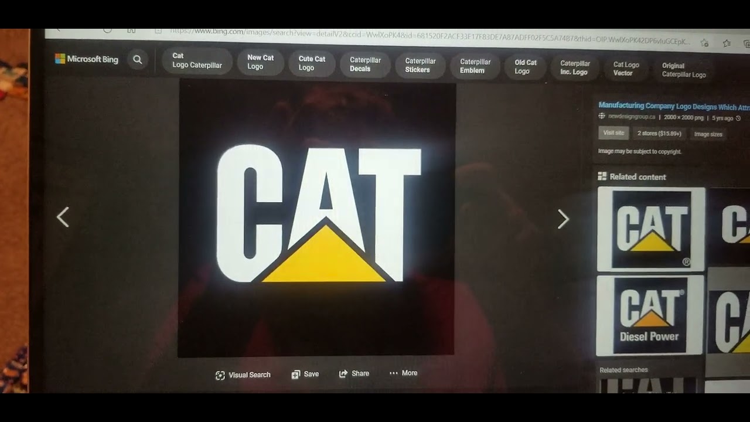The height and width of the screenshot is (422, 750).
Task: Open the CAT logo related thumbnail with registered mark
Action: [651, 229]
